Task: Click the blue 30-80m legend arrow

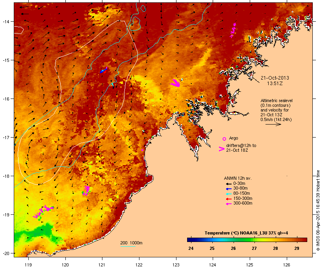Action: point(228,189)
